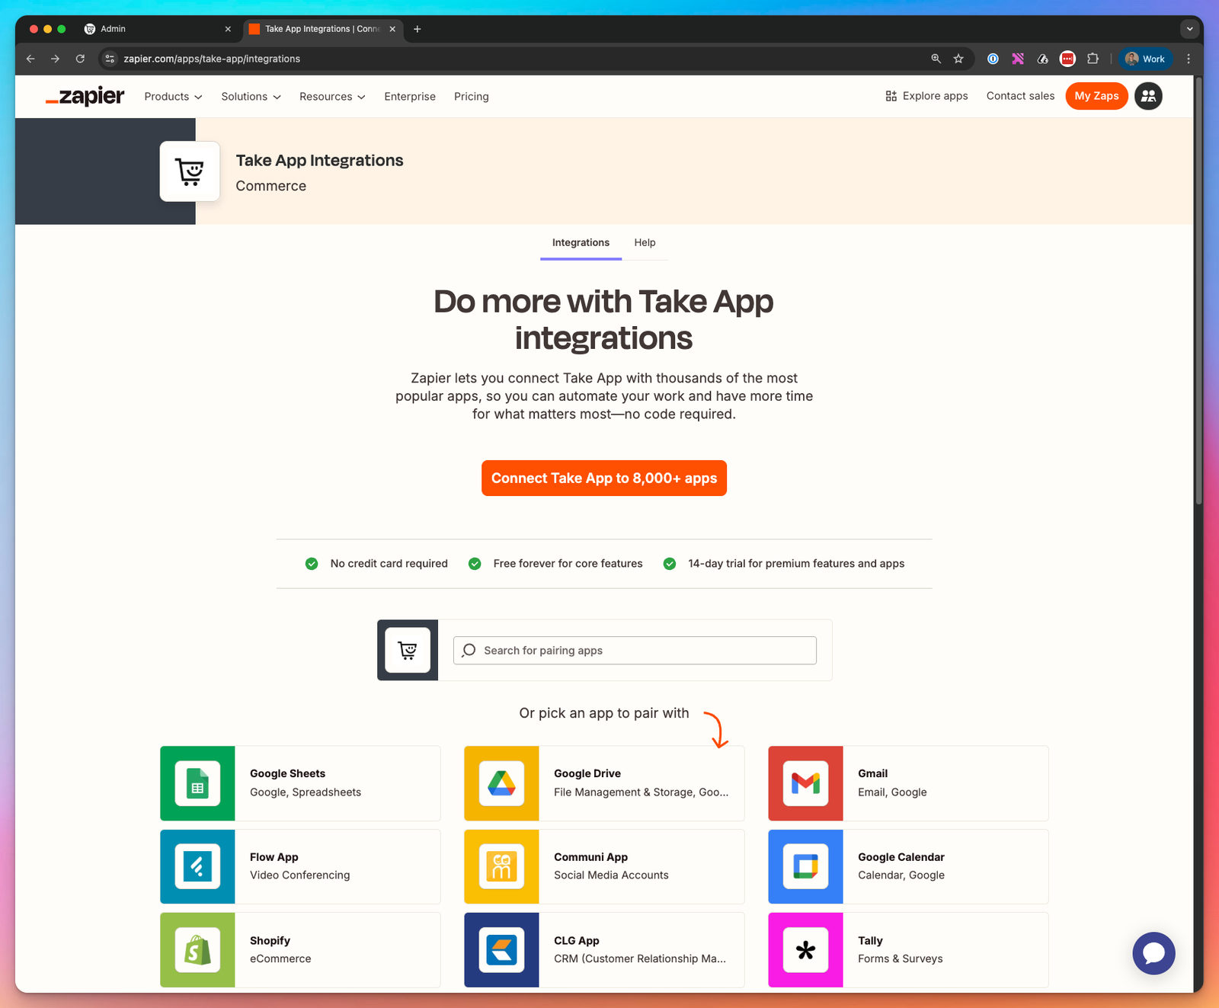Viewport: 1219px width, 1008px height.
Task: Select the Integrations tab
Action: [581, 243]
